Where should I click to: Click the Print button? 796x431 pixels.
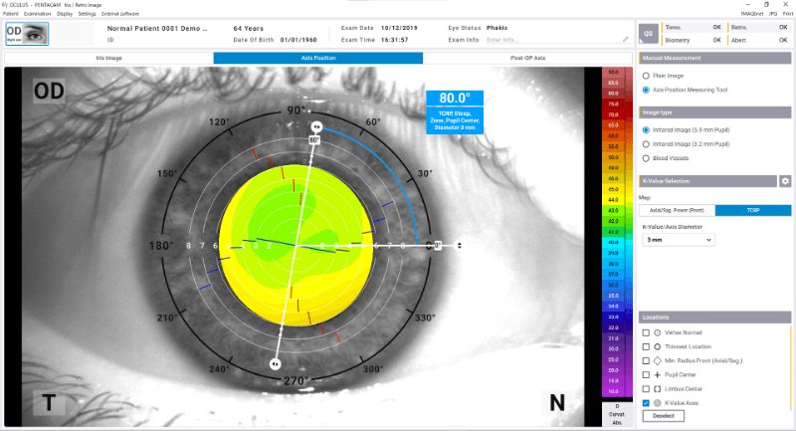(787, 14)
